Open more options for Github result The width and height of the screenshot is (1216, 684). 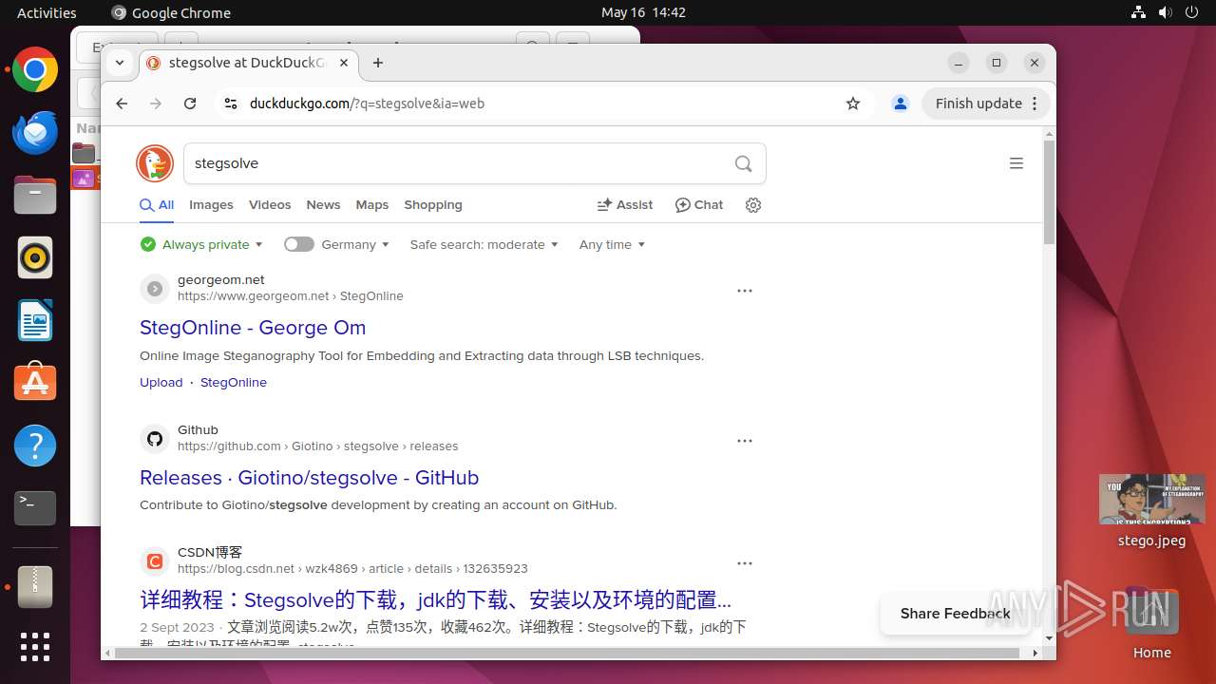tap(745, 441)
